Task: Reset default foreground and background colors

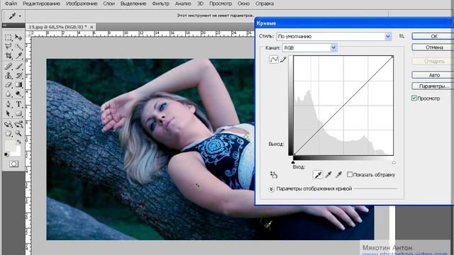Action: tap(6, 154)
